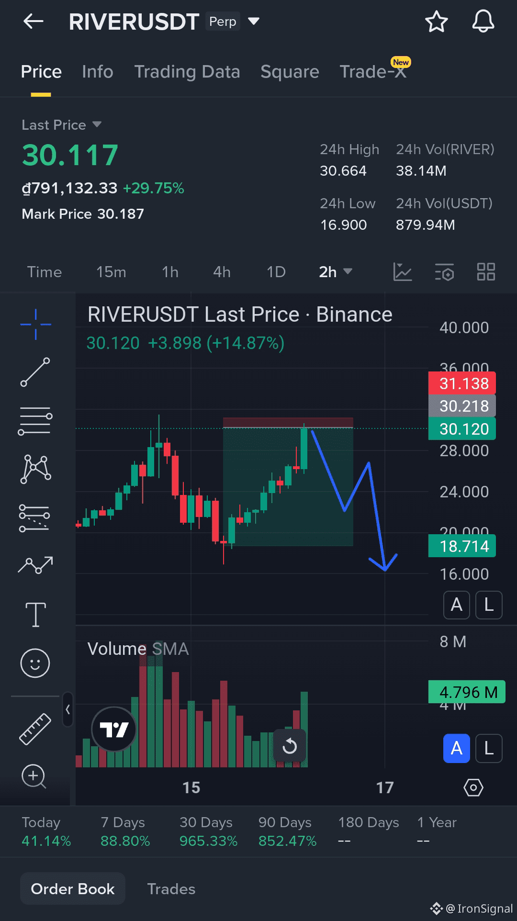
Task: Select the XABCD pattern tool
Action: pos(35,469)
